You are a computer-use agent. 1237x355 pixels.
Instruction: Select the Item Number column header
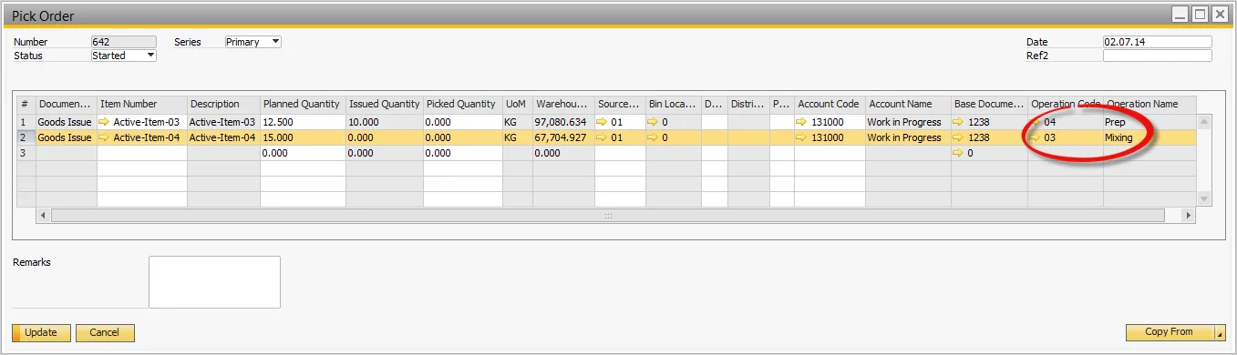142,104
